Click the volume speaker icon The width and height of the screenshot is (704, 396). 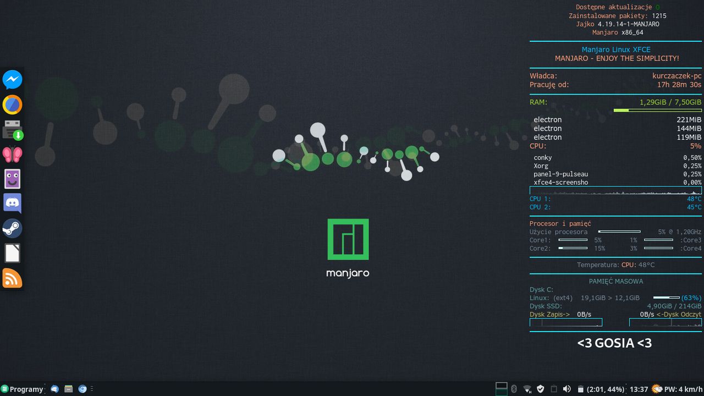tap(567, 389)
